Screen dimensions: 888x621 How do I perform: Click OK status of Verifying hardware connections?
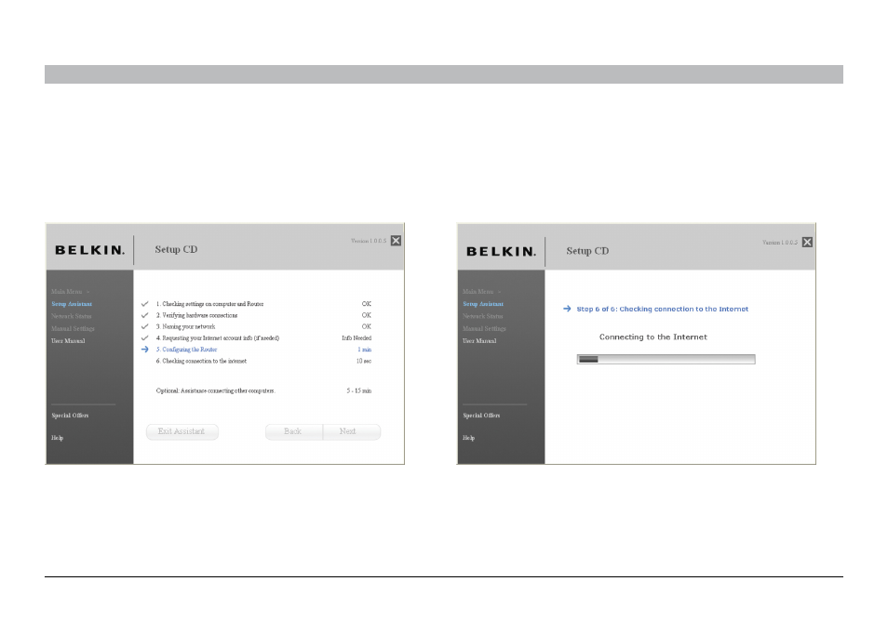367,315
